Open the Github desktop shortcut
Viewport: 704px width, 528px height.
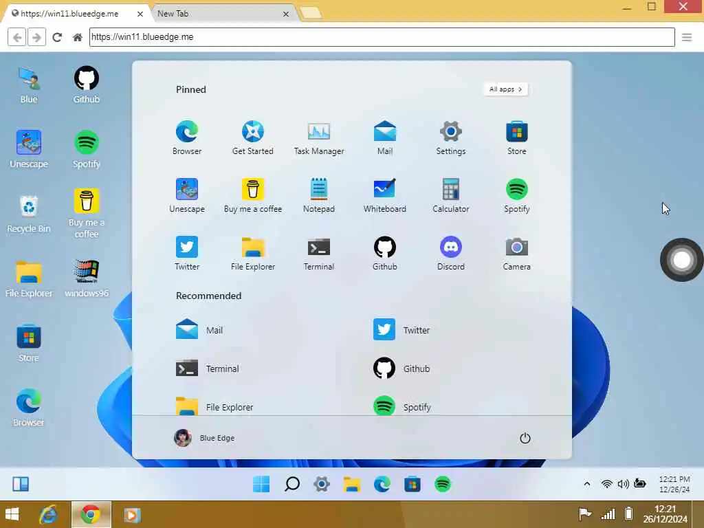(x=86, y=85)
